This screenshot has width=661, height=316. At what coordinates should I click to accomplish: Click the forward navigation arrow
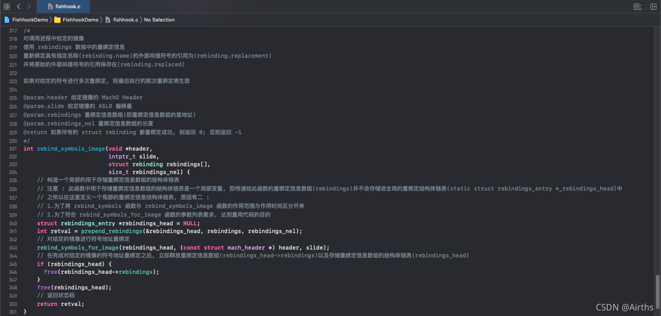(x=28, y=6)
